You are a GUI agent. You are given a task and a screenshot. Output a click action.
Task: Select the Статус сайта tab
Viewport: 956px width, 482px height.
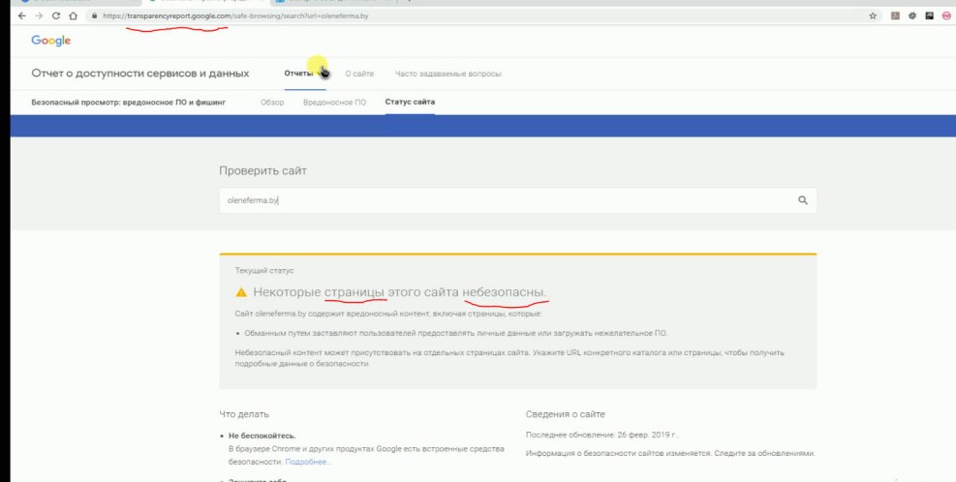pyautogui.click(x=410, y=102)
